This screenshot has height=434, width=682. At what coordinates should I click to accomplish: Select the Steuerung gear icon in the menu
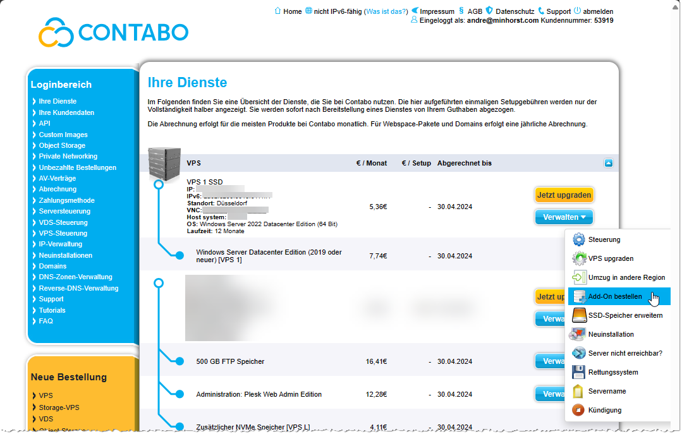[x=578, y=239]
